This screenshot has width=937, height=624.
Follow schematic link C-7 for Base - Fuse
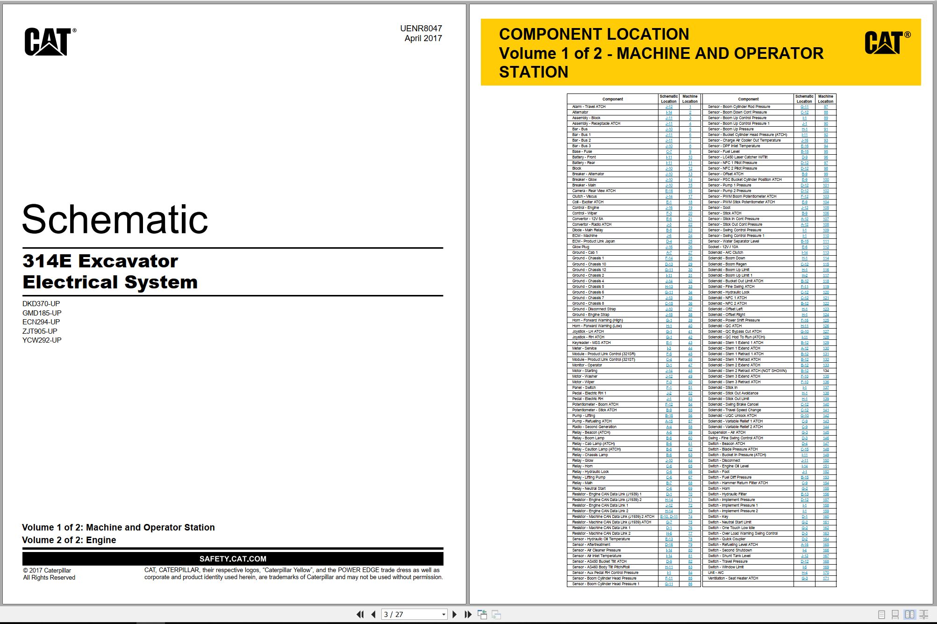coord(669,152)
